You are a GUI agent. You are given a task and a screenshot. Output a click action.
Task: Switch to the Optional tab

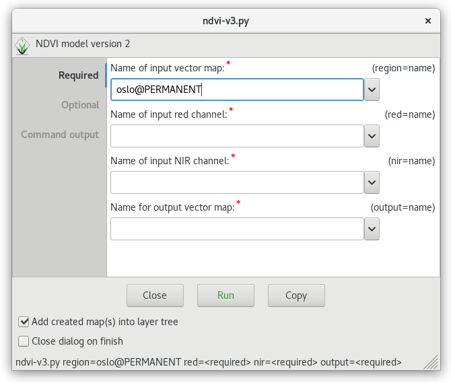coord(80,105)
